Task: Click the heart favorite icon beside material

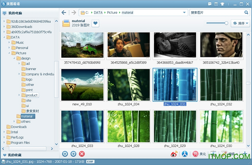Action: [x=96, y=23]
